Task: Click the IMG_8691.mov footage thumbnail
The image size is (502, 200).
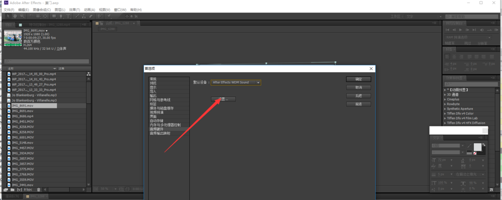Action: pos(13,38)
